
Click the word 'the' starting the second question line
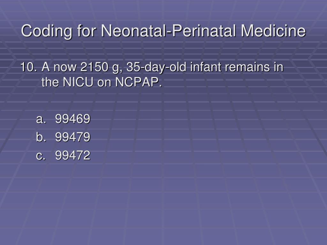[x=50, y=82]
